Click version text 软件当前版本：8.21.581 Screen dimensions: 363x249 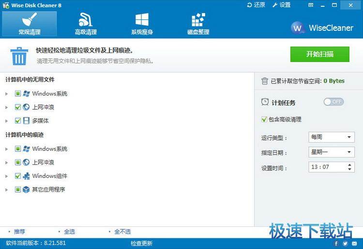point(36,243)
